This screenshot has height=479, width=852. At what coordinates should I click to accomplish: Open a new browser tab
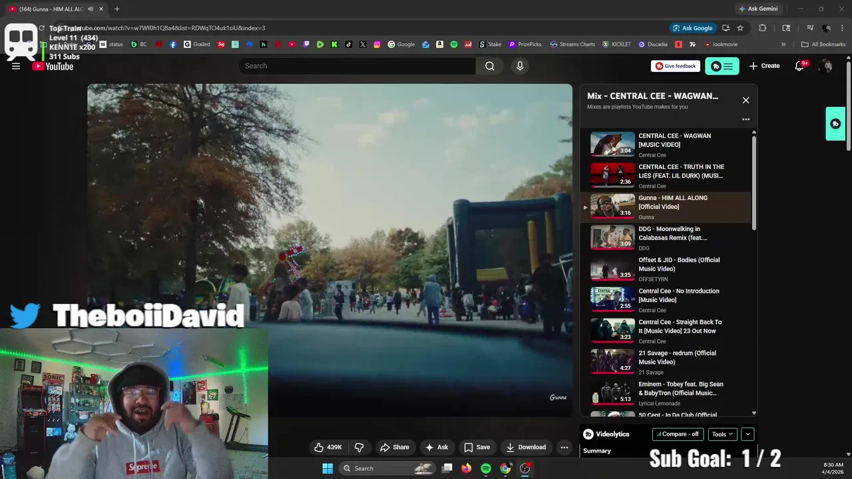(116, 9)
